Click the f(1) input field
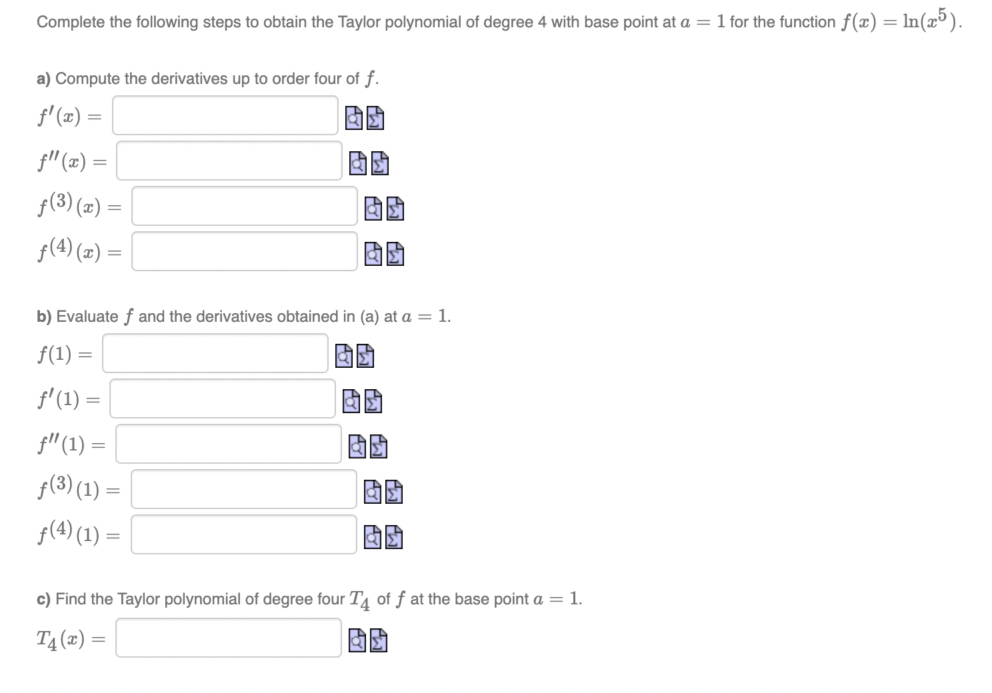Screen dimensions: 992x693 (x=215, y=353)
